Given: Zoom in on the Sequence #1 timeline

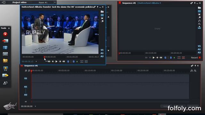Looking at the screenshot, I should point(26,71).
